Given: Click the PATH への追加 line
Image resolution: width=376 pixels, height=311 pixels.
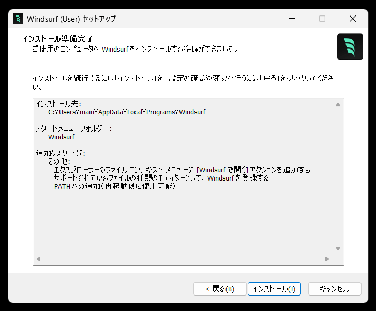Looking at the screenshot, I should pos(115,186).
